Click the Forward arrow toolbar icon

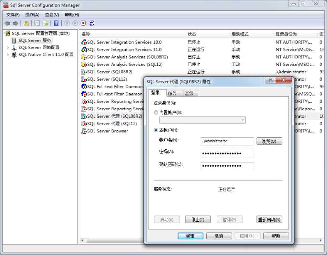click(15, 23)
